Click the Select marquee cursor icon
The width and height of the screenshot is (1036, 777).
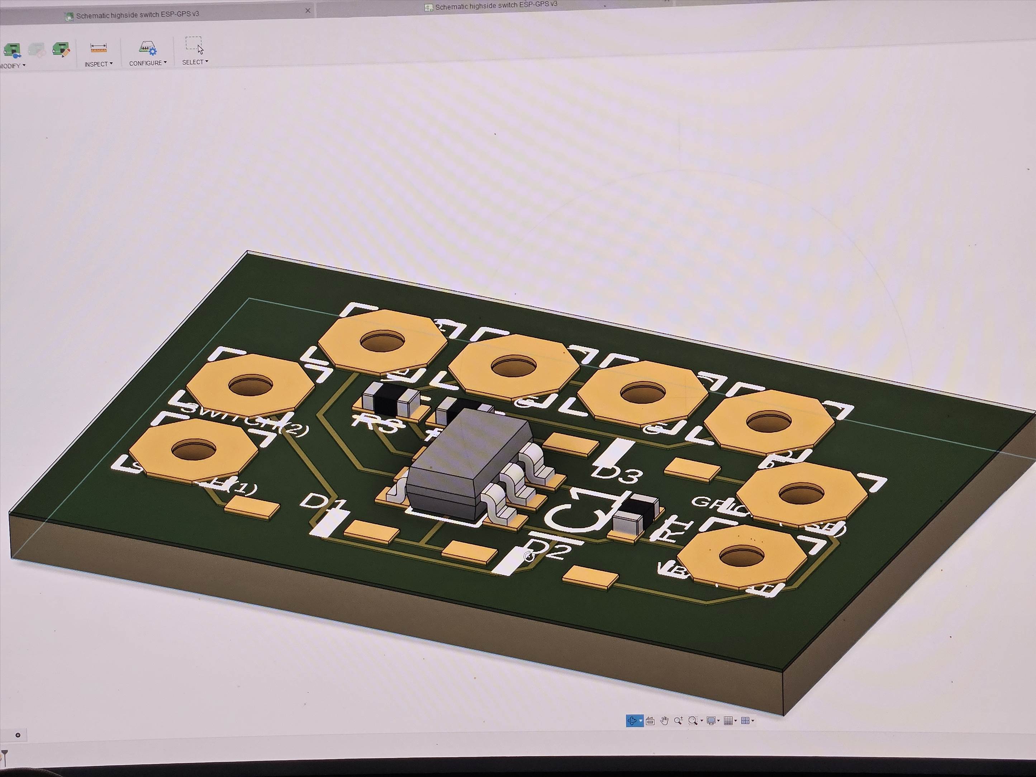pyautogui.click(x=194, y=46)
